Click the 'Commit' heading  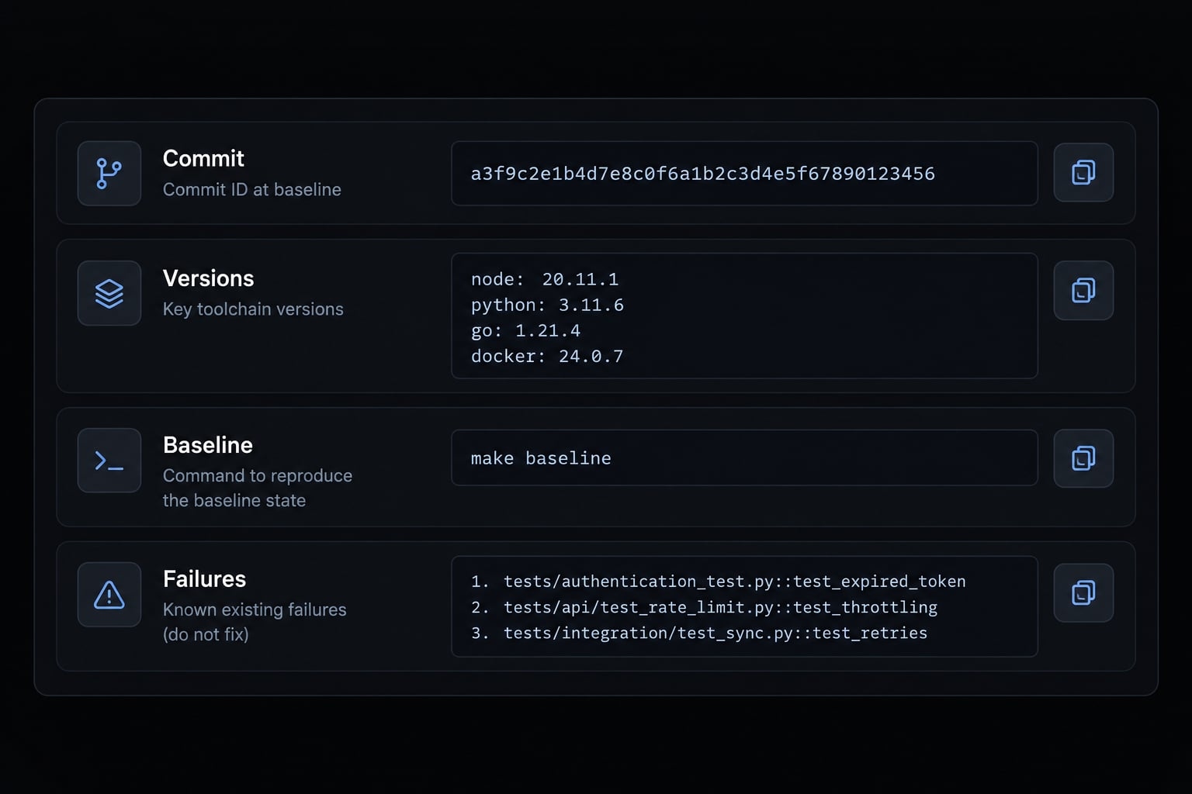click(203, 159)
